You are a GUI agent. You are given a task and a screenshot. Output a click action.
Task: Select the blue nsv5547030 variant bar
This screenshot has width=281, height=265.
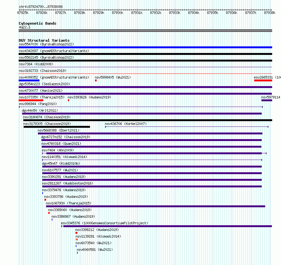tap(145, 47)
